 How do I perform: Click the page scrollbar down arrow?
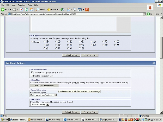161,112
